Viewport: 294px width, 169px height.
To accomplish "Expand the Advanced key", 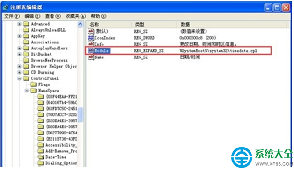I will [19, 24].
